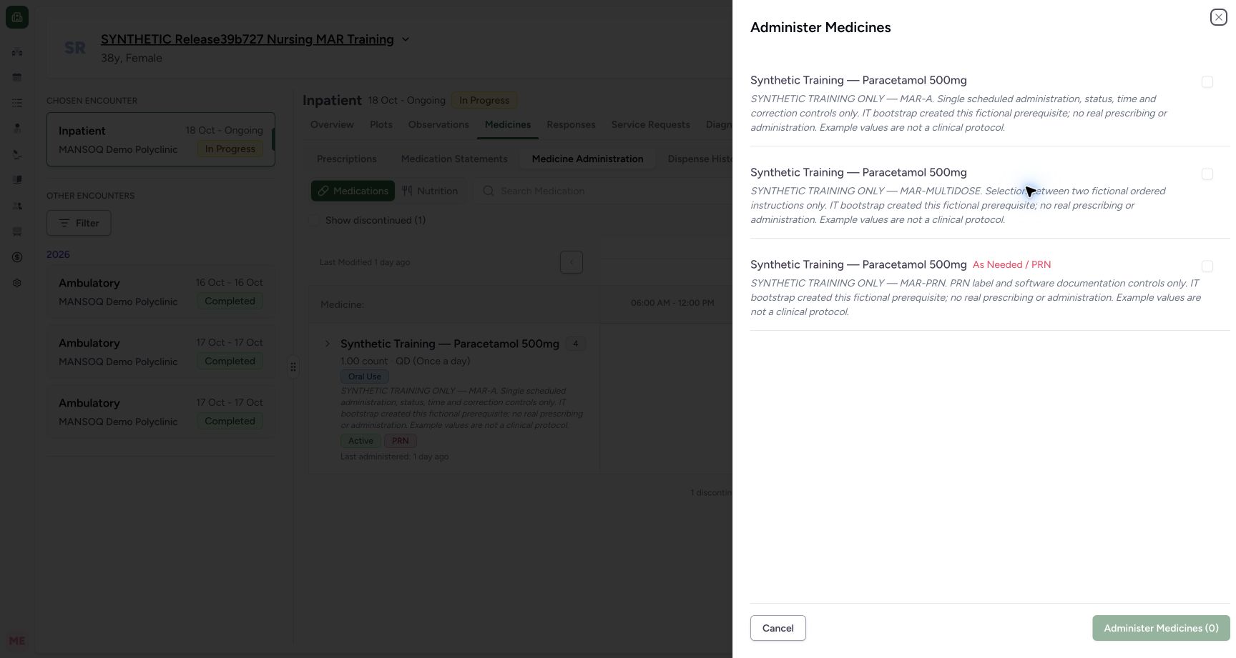Click Administer Medicines (0) button

tap(1161, 628)
